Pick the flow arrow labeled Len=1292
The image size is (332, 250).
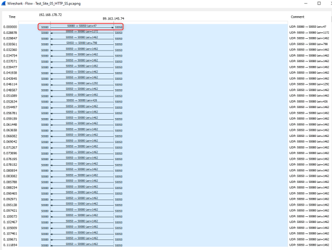(x=81, y=83)
